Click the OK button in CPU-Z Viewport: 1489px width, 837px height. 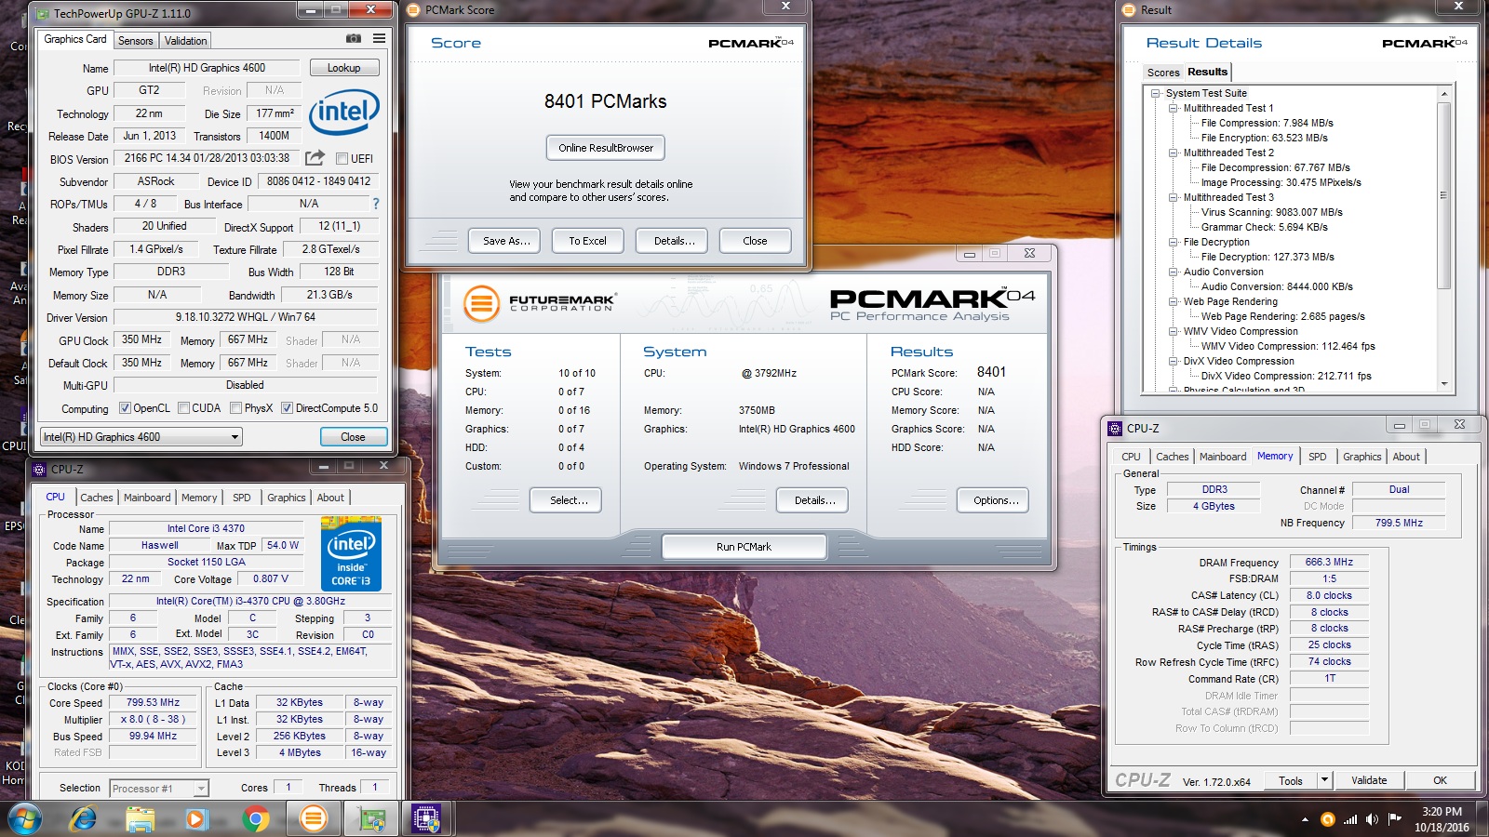point(1440,780)
